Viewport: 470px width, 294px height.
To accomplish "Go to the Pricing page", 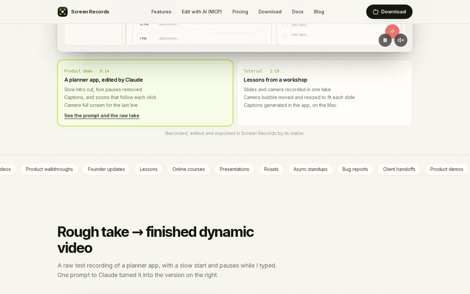I will [x=240, y=12].
